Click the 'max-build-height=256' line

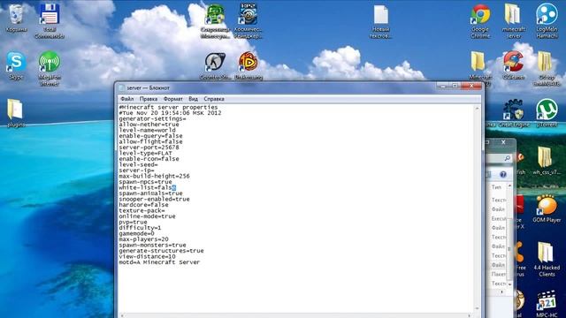coord(154,177)
